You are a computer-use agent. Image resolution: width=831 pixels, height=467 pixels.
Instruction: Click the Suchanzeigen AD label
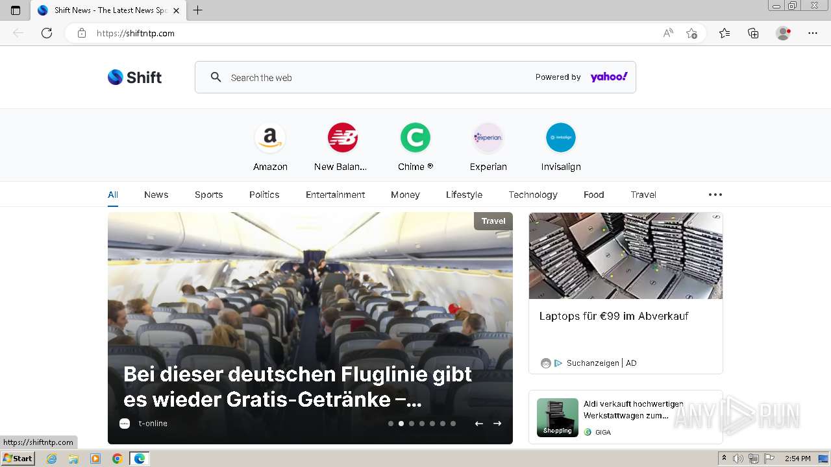[601, 363]
